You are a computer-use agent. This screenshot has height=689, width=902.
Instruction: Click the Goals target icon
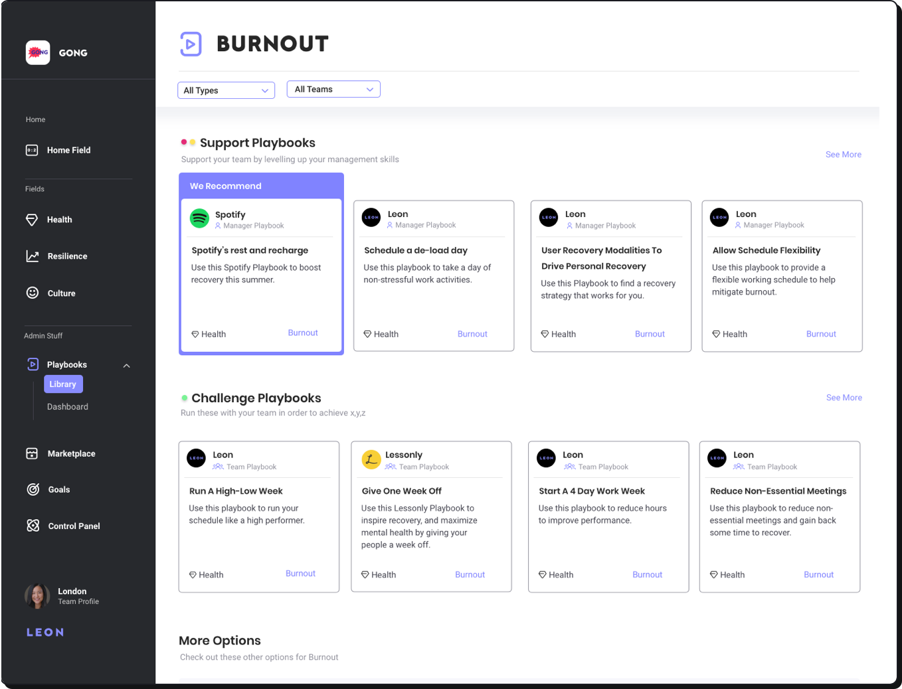[x=33, y=489]
